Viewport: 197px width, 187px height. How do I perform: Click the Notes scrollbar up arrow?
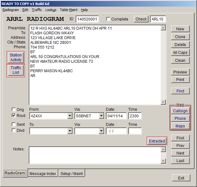coord(163,149)
